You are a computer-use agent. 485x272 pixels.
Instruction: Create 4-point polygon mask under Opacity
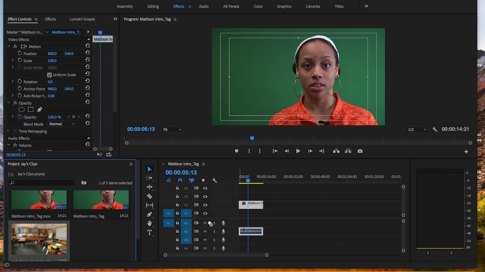(x=31, y=110)
